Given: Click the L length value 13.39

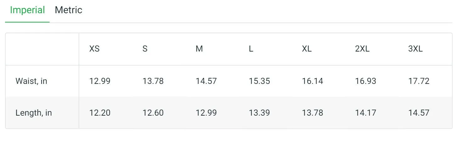Looking at the screenshot, I should (x=259, y=113).
